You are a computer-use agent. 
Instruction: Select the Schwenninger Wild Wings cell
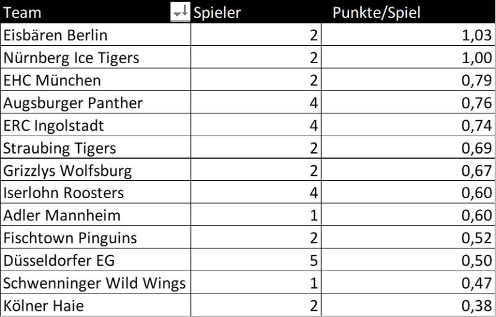[94, 283]
